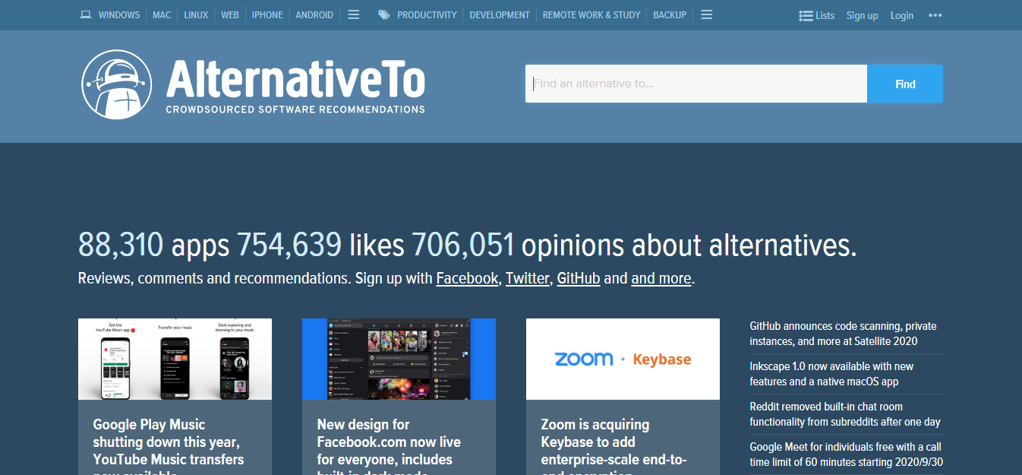The image size is (1022, 475).
Task: Open the platforms hamburger menu
Action: pos(353,14)
